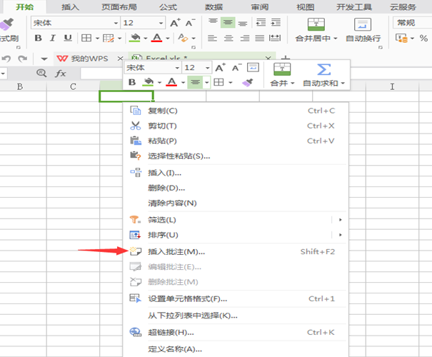Toggle Underline in the ribbon
The width and height of the screenshot is (432, 357).
68,38
